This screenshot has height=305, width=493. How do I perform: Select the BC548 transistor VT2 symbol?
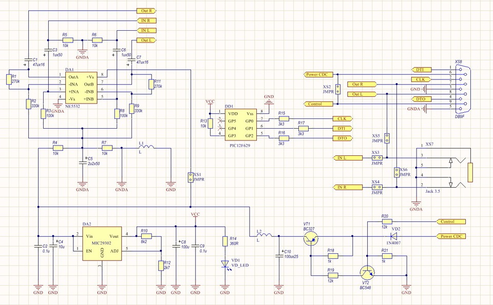click(x=367, y=273)
